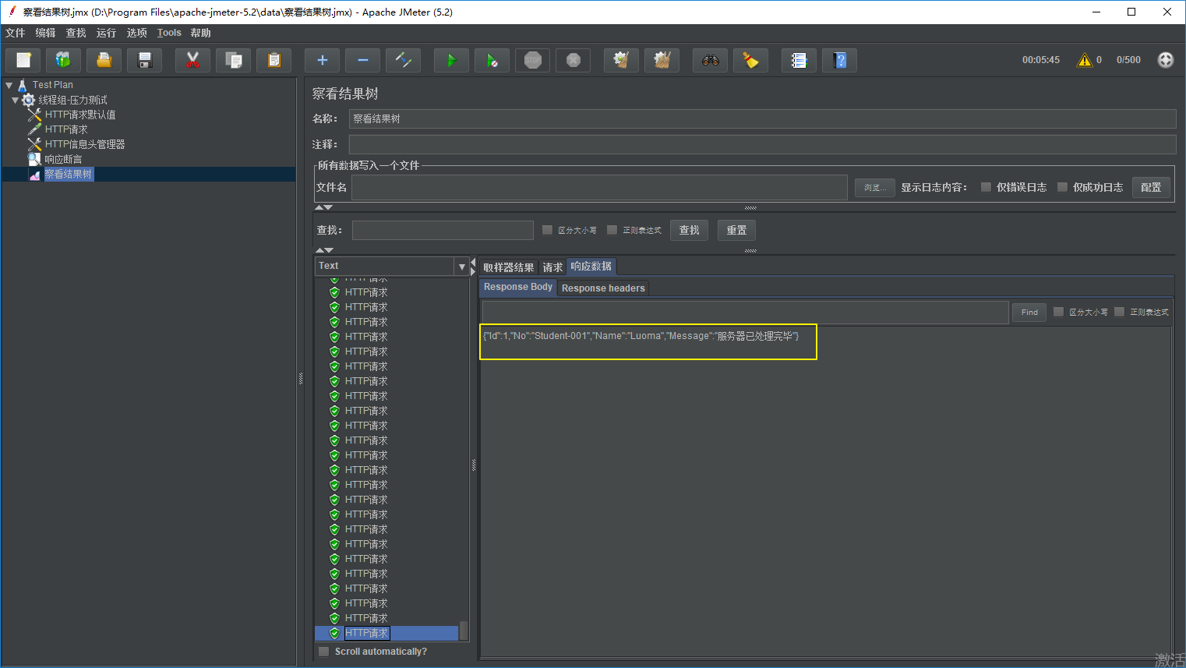
Task: Tick the 仅错误日志 checkbox
Action: (986, 187)
